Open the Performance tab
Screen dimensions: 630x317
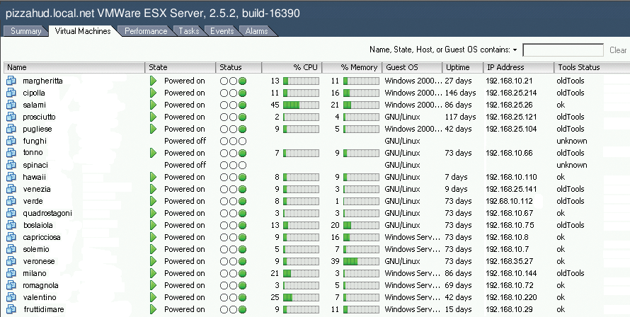tap(145, 31)
